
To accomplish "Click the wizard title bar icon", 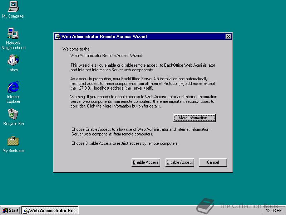I will pos(58,37).
